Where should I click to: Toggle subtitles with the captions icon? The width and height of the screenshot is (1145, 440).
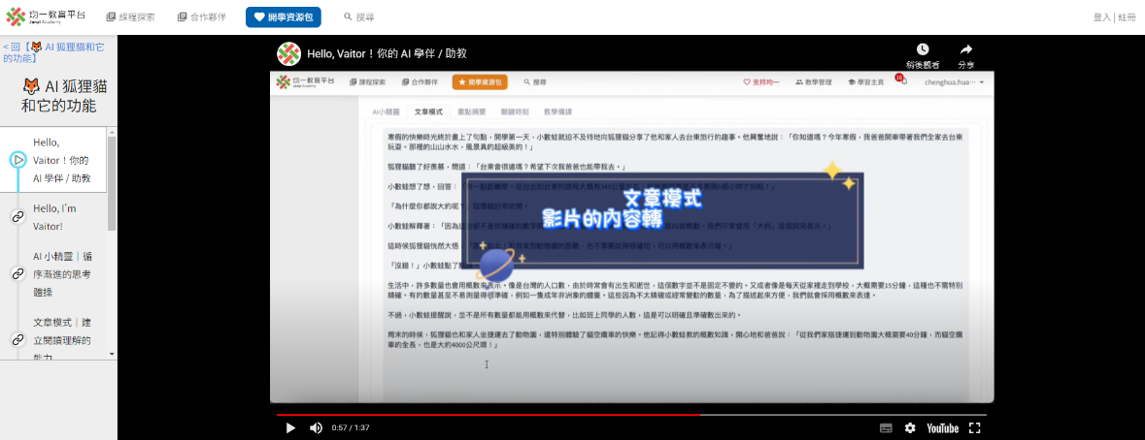coord(886,428)
